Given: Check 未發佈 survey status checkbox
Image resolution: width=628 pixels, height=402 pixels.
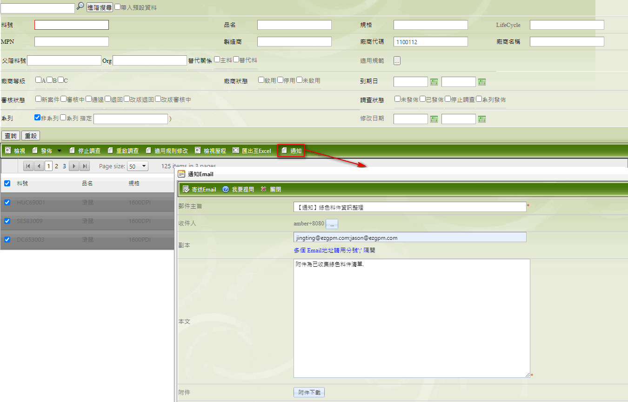Looking at the screenshot, I should coord(397,99).
